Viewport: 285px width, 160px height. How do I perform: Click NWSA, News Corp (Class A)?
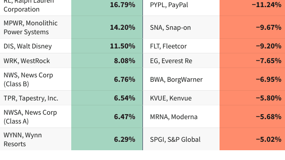tap(30, 117)
